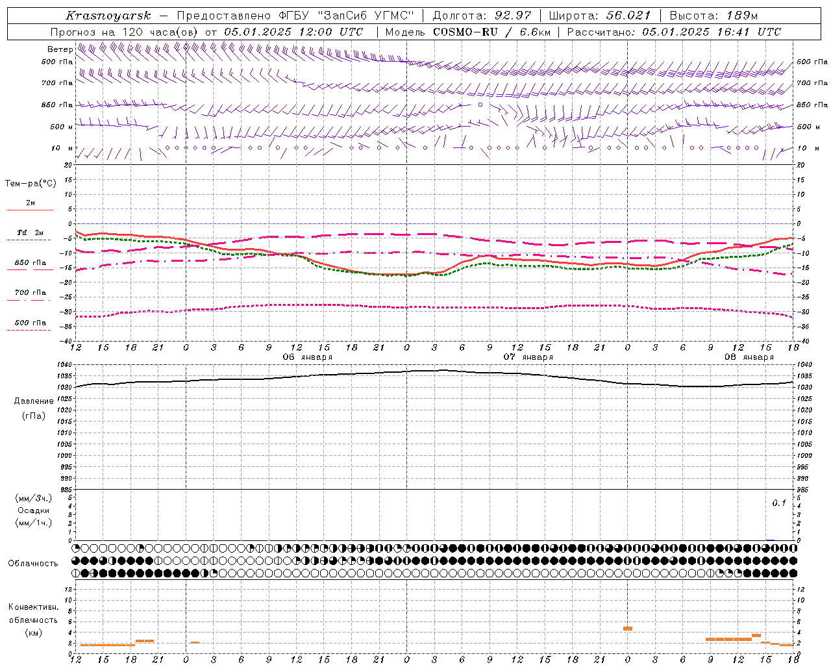Click the '08 января' date label

(749, 357)
